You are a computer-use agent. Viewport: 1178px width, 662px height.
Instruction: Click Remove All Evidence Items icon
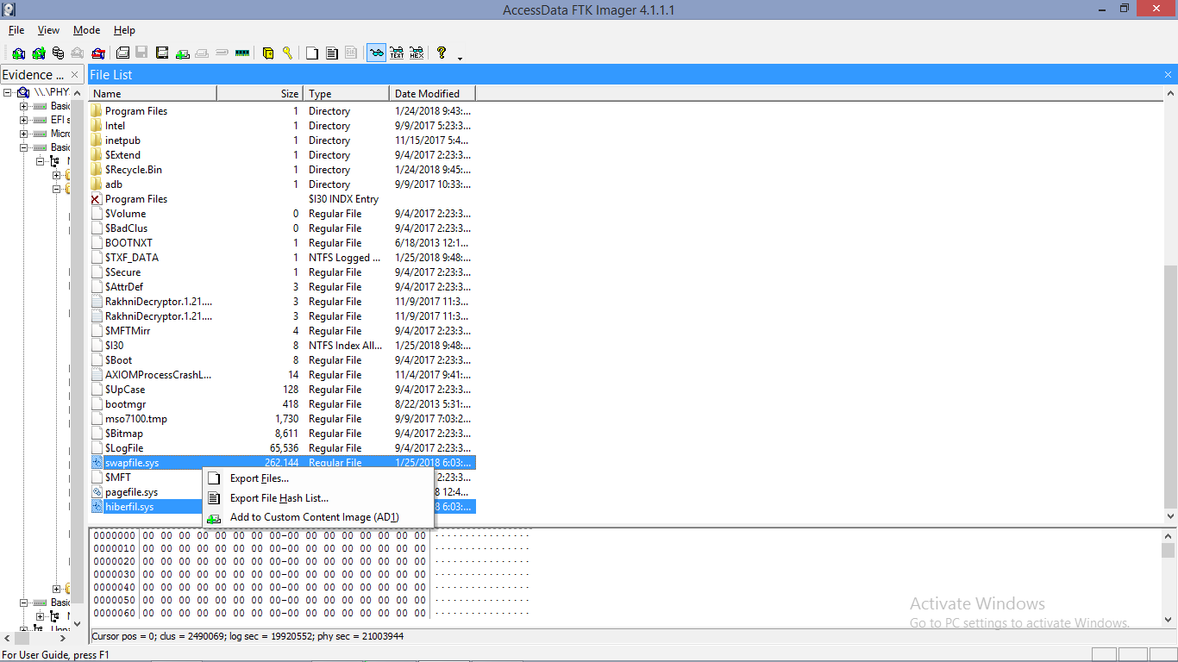point(97,53)
